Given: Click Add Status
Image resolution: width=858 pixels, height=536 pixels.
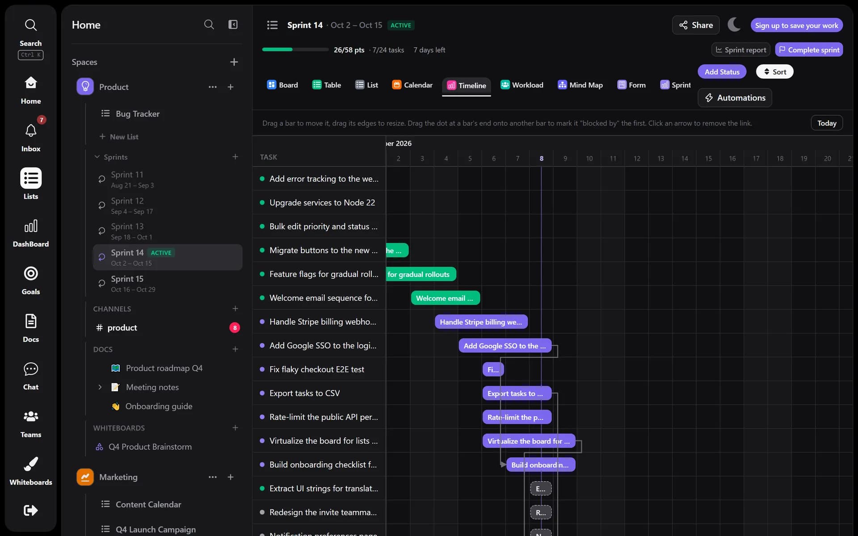Looking at the screenshot, I should point(722,71).
